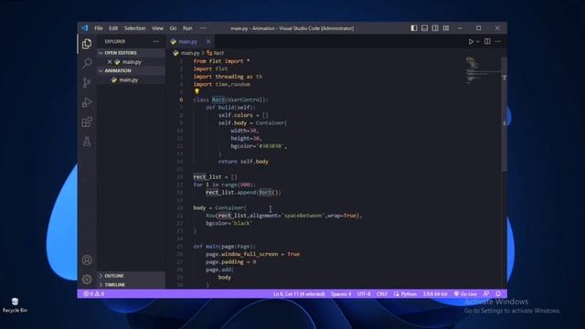Open editor More Actions ellipsis
Image resolution: width=585 pixels, height=329 pixels.
click(x=497, y=41)
